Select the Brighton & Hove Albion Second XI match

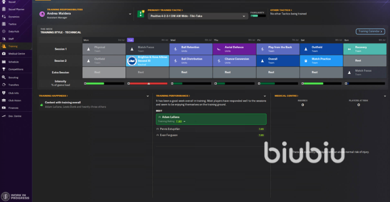point(147,61)
